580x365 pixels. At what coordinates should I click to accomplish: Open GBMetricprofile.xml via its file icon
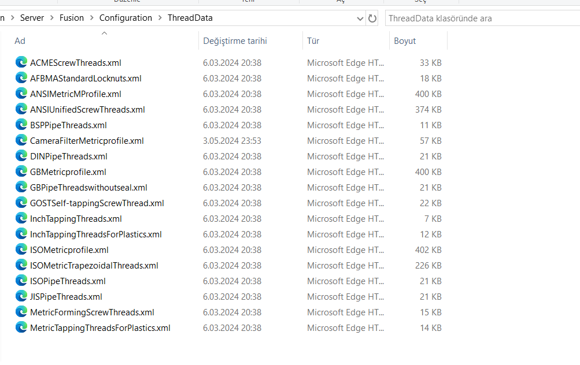pos(21,172)
